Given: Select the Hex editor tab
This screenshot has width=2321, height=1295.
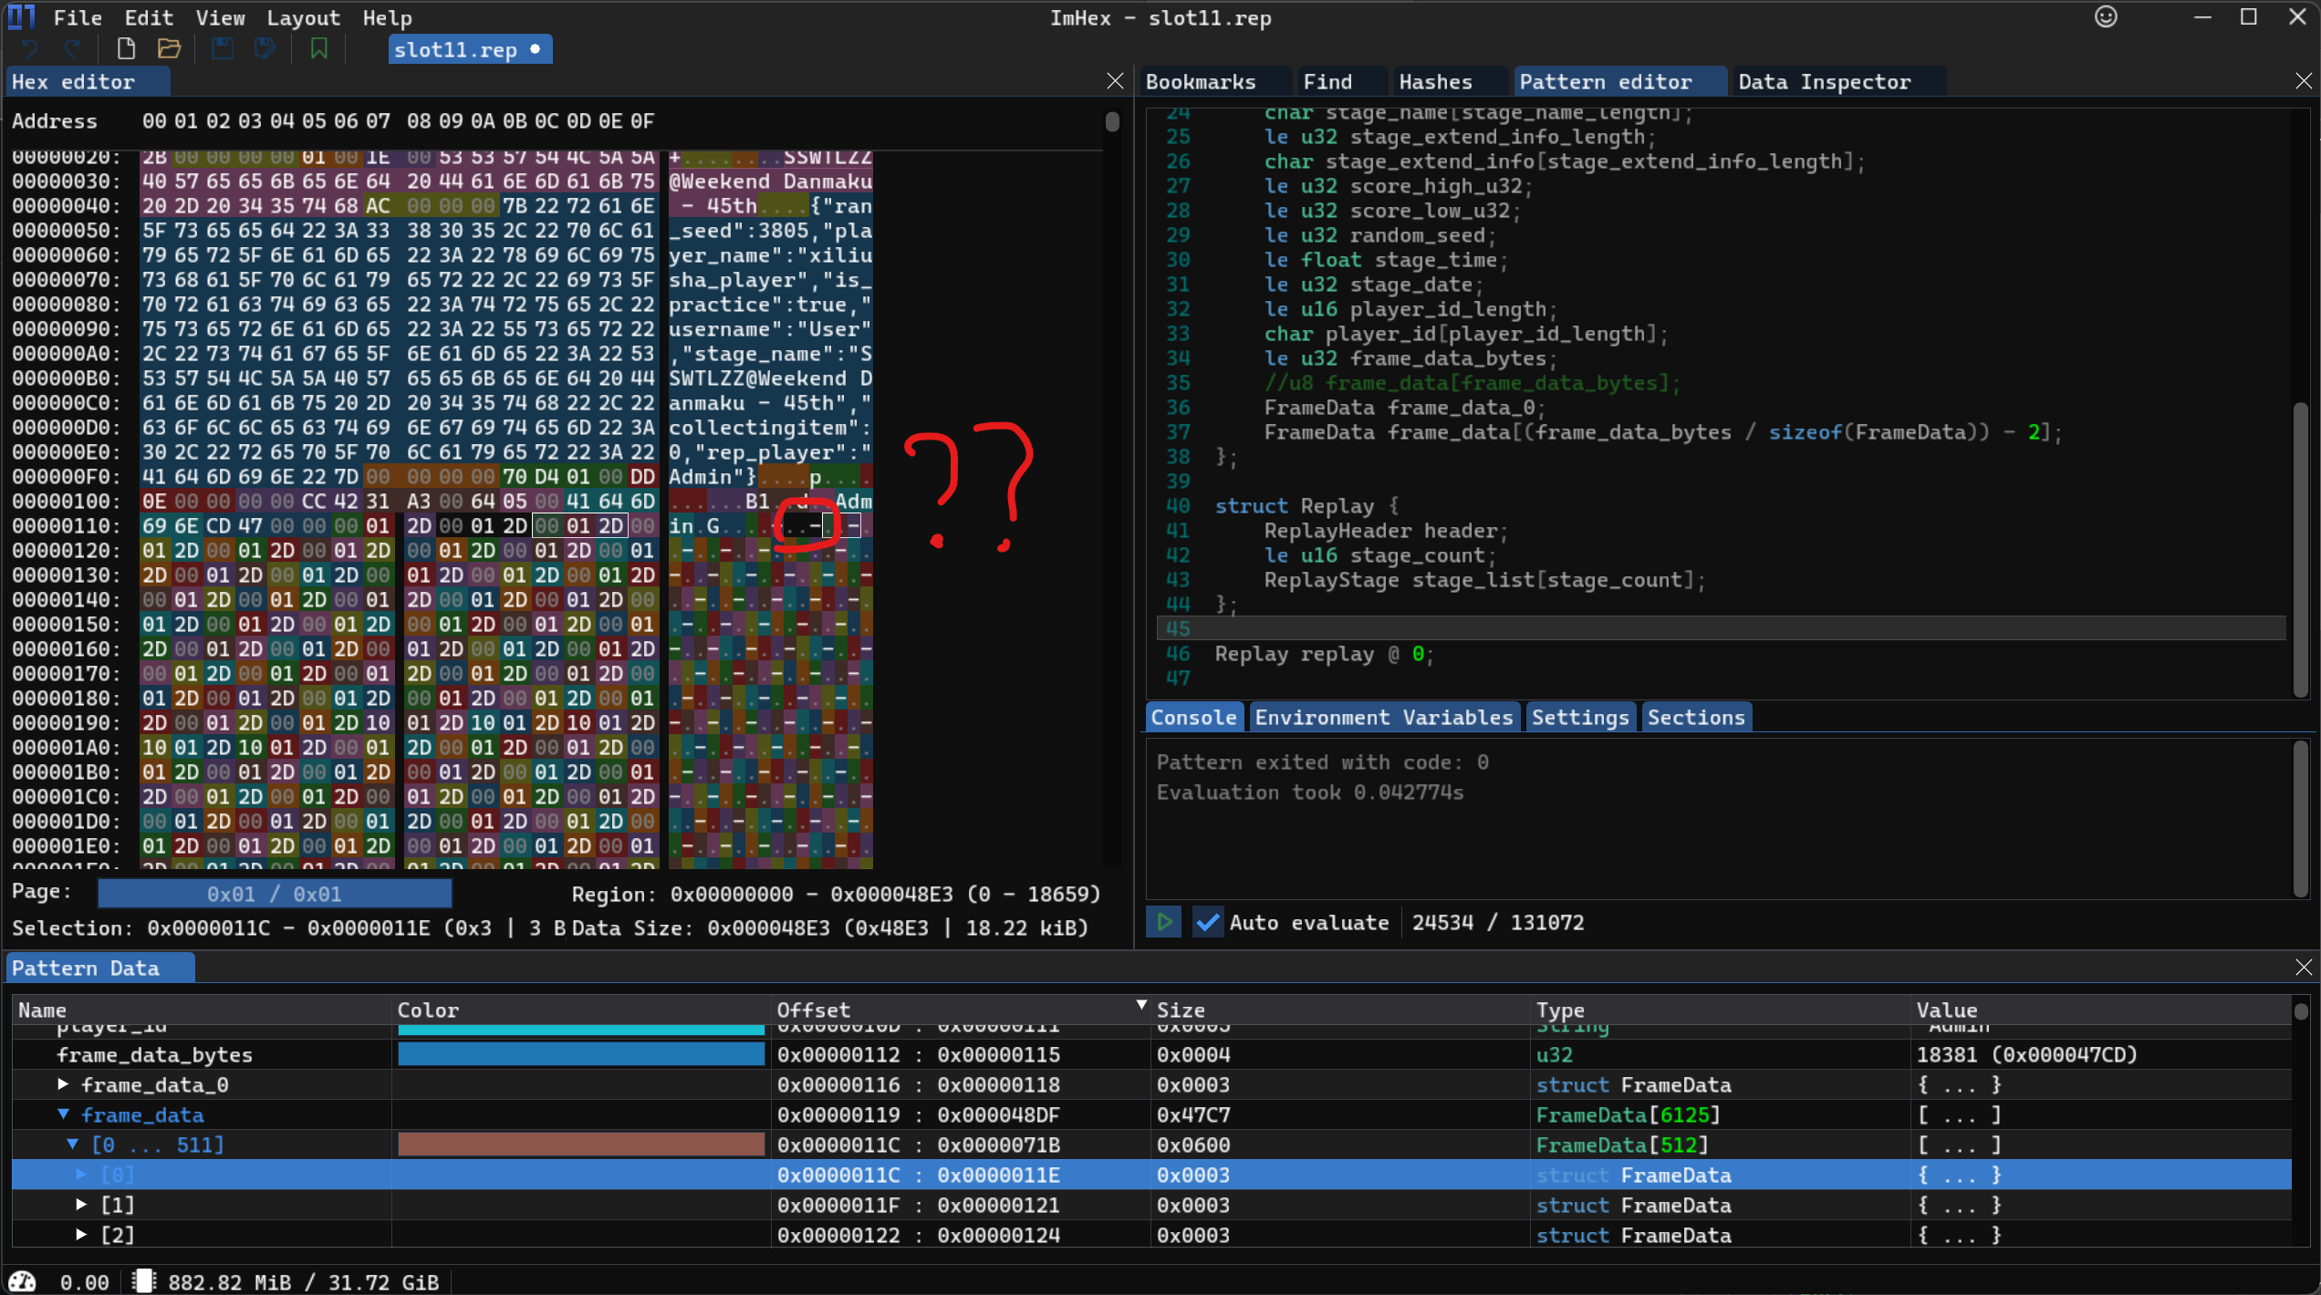Looking at the screenshot, I should [88, 82].
